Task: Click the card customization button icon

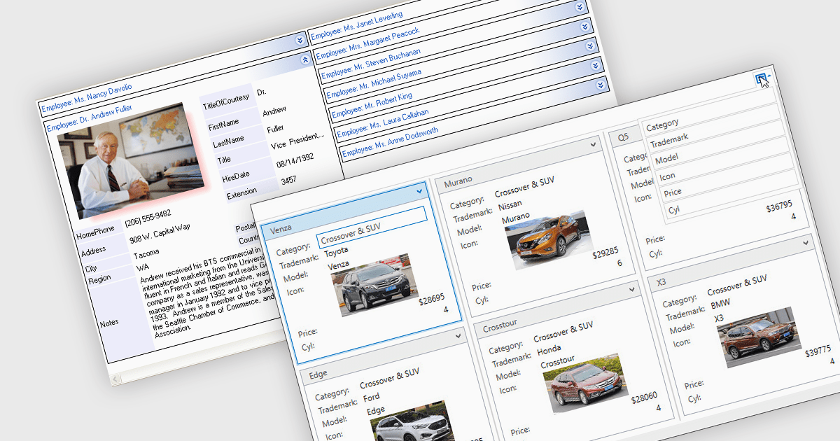Action: 761,79
